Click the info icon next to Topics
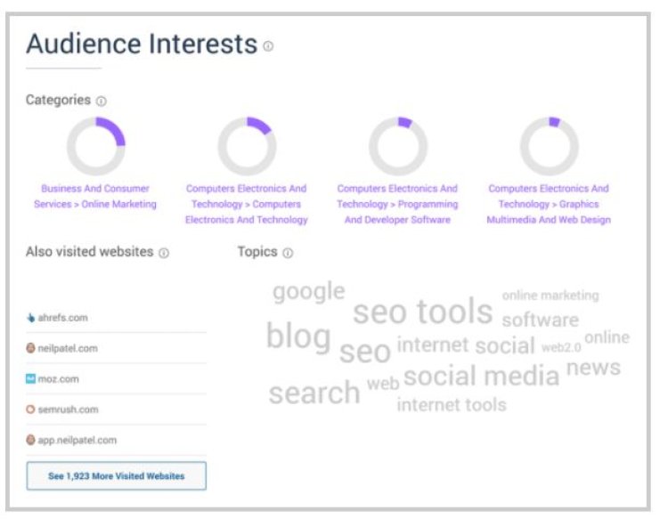668x519 pixels. click(288, 253)
